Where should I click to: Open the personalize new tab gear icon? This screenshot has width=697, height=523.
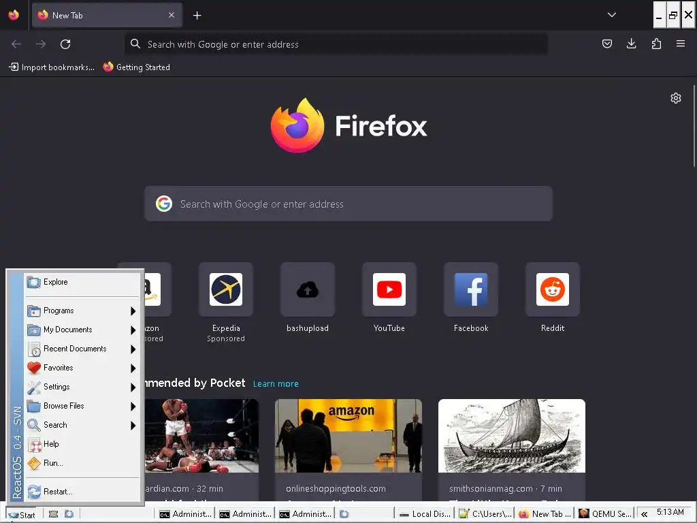pyautogui.click(x=676, y=98)
